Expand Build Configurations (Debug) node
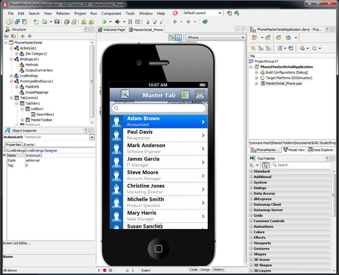 [257, 72]
